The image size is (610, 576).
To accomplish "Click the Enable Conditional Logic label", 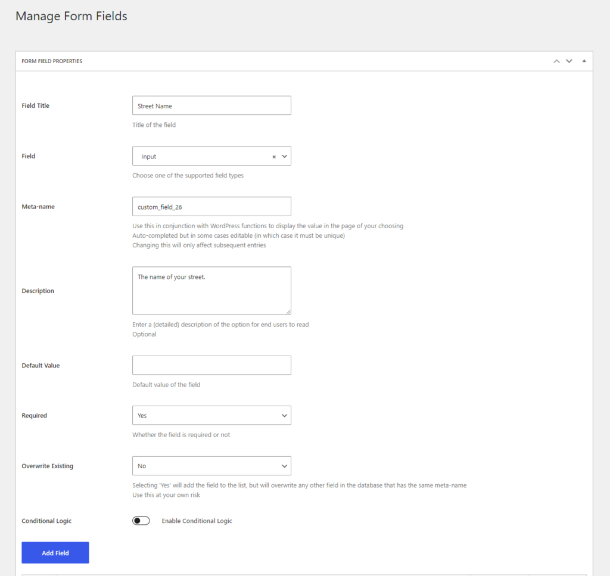I will (x=197, y=521).
